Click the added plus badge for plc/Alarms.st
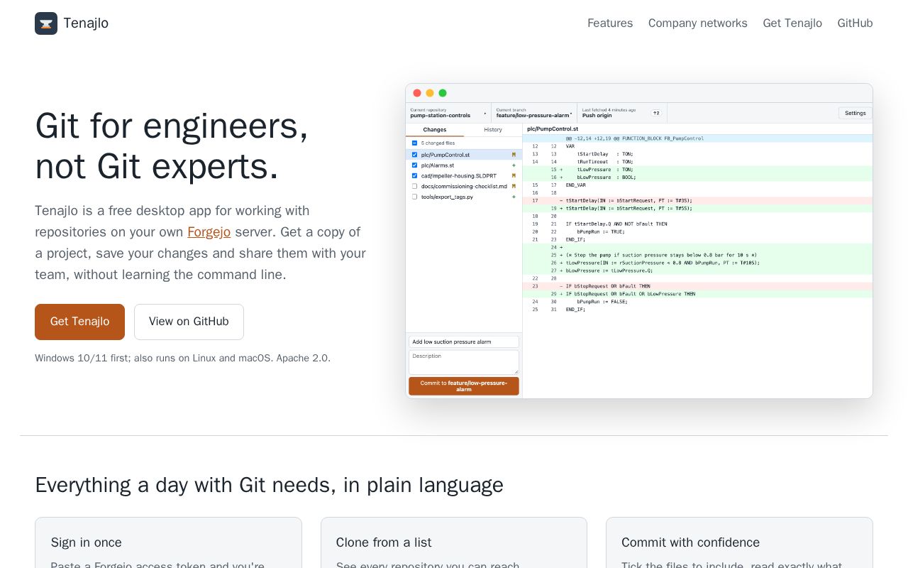 pos(514,165)
